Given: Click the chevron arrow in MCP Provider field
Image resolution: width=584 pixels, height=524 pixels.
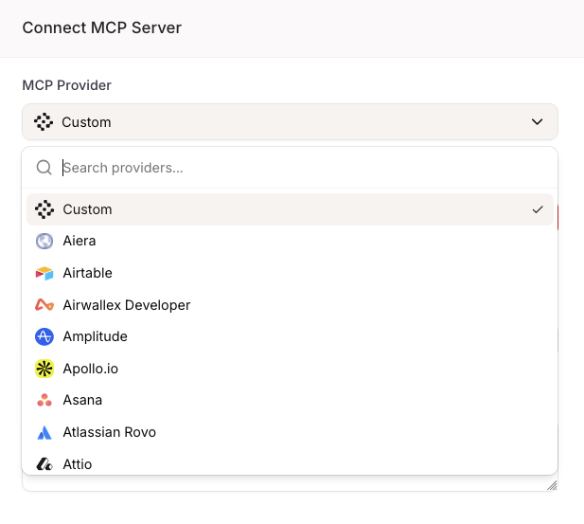Looking at the screenshot, I should click(x=537, y=122).
